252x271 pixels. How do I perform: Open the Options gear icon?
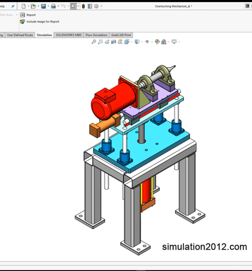(x=96, y=7)
